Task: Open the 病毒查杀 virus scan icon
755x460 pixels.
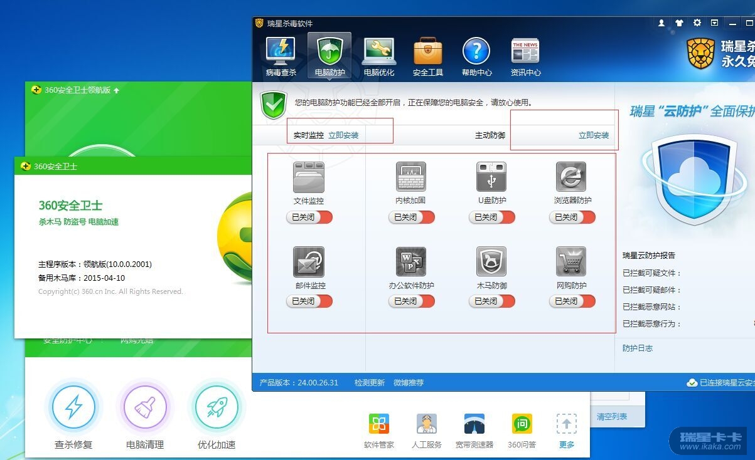Action: 281,51
